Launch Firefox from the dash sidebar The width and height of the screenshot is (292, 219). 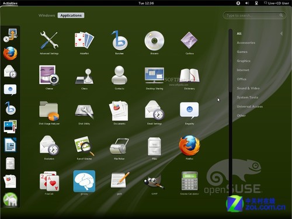[10, 53]
